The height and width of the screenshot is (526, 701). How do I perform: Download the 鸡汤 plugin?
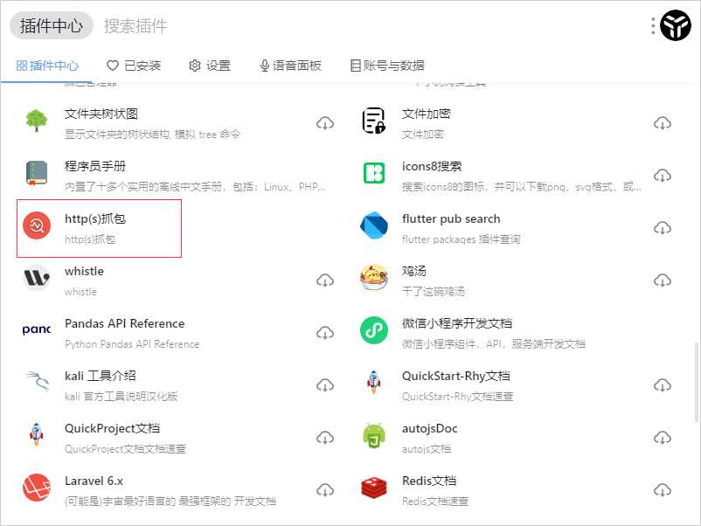point(663,280)
